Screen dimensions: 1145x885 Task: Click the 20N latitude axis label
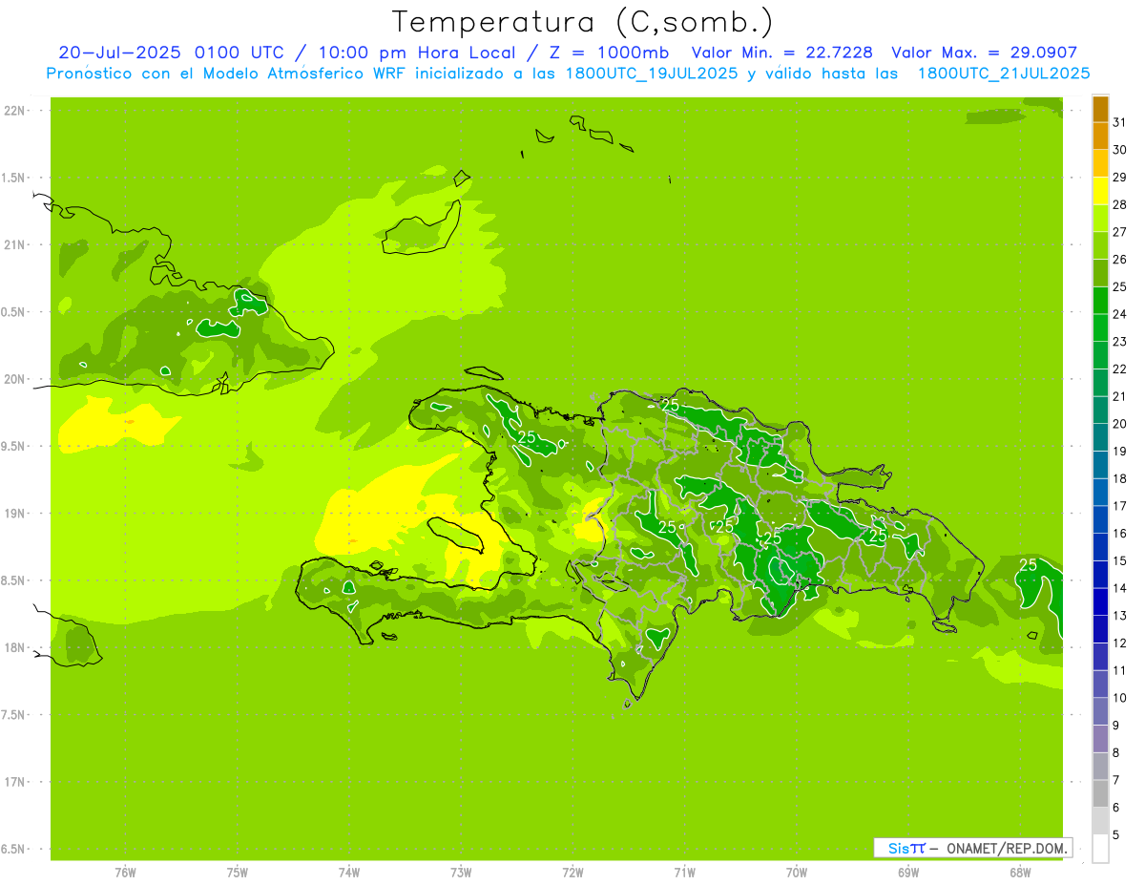coord(14,379)
